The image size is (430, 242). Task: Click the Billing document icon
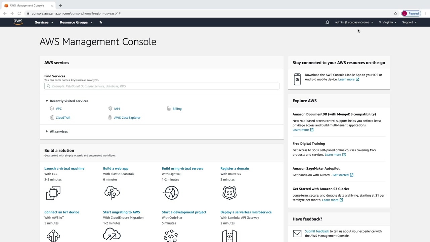[x=169, y=109]
